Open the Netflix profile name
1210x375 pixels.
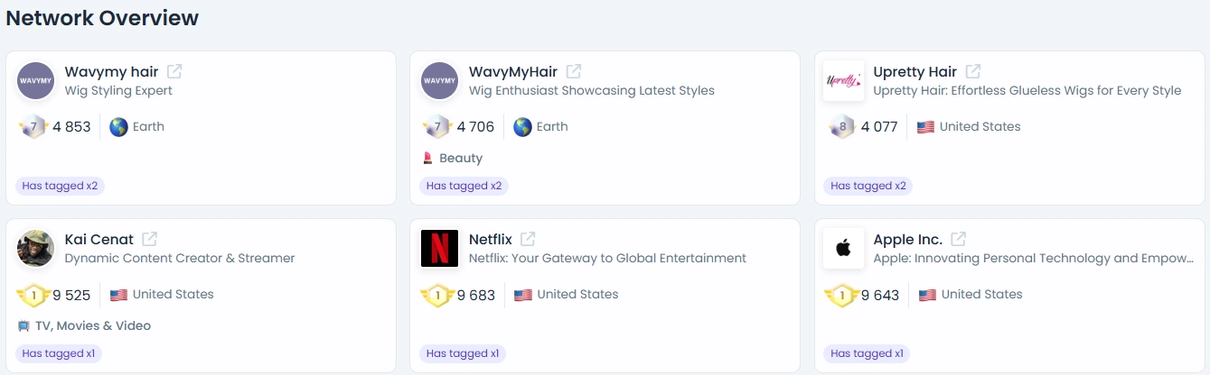click(491, 240)
